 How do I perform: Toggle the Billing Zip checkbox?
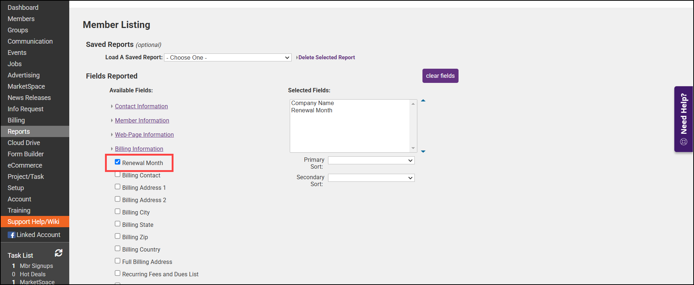[x=117, y=236]
